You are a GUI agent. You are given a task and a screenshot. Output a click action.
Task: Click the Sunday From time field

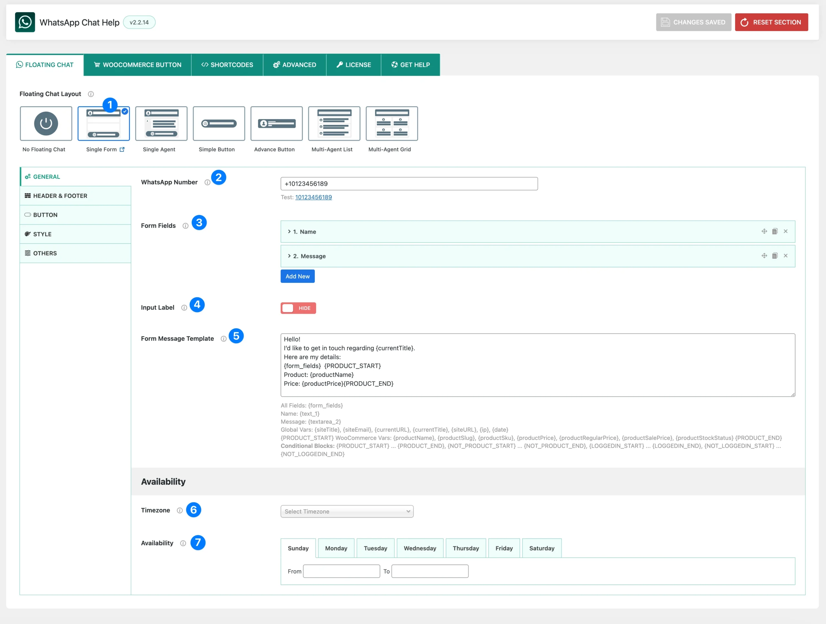(x=341, y=571)
